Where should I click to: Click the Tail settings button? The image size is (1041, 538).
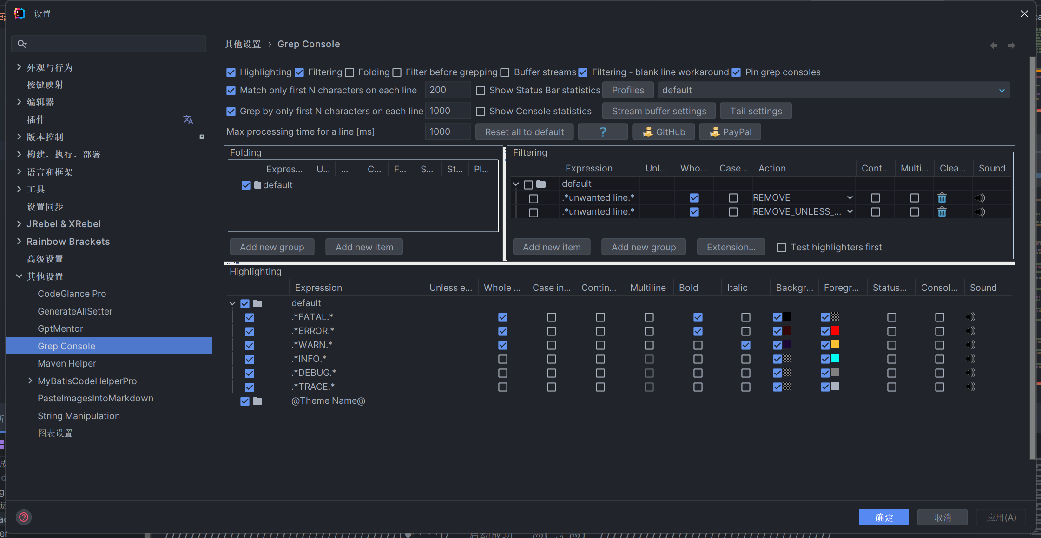point(755,111)
